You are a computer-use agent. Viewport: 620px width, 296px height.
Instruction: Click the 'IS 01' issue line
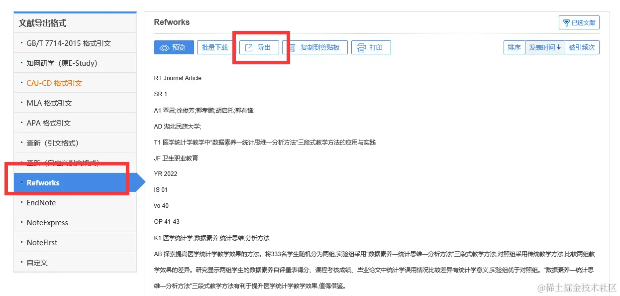coord(161,190)
